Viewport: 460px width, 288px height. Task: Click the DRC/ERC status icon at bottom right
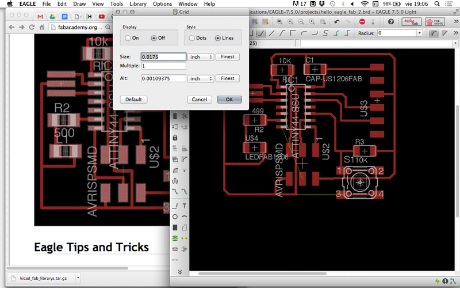[445, 281]
